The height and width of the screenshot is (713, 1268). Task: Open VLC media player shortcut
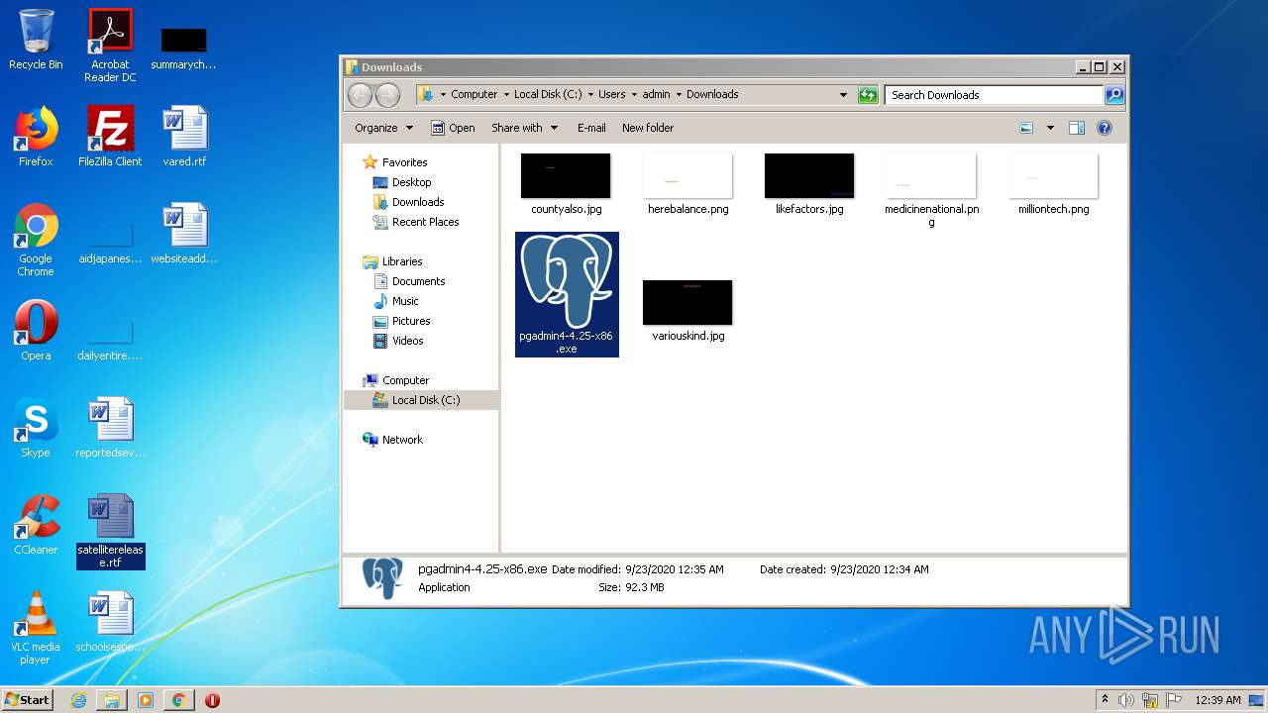pos(36,628)
